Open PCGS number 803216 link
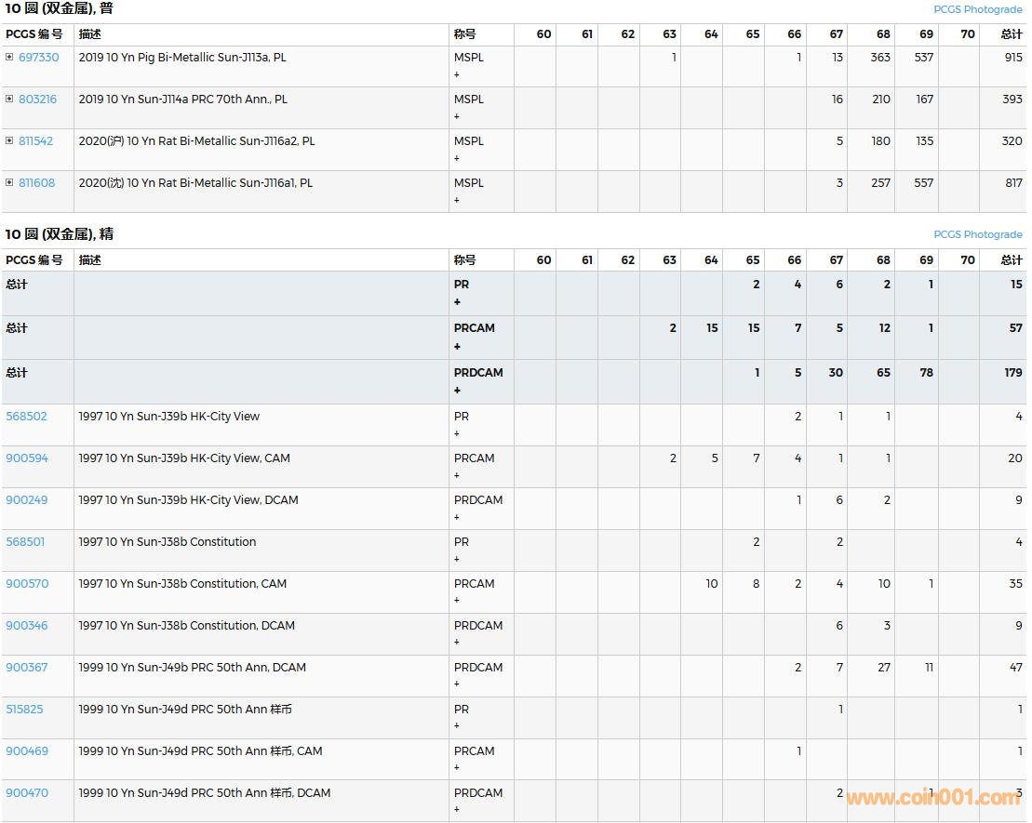This screenshot has width=1032, height=823. coord(37,100)
